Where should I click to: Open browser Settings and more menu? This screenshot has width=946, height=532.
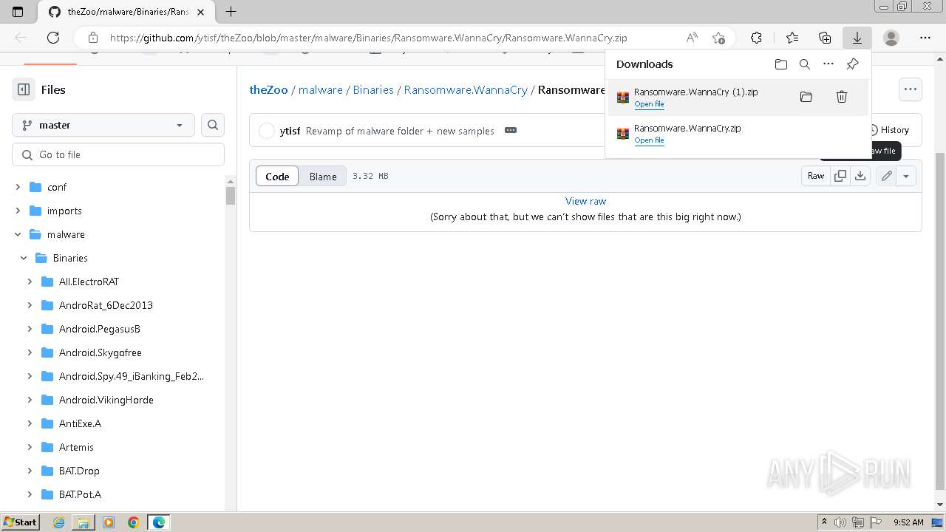coord(925,38)
